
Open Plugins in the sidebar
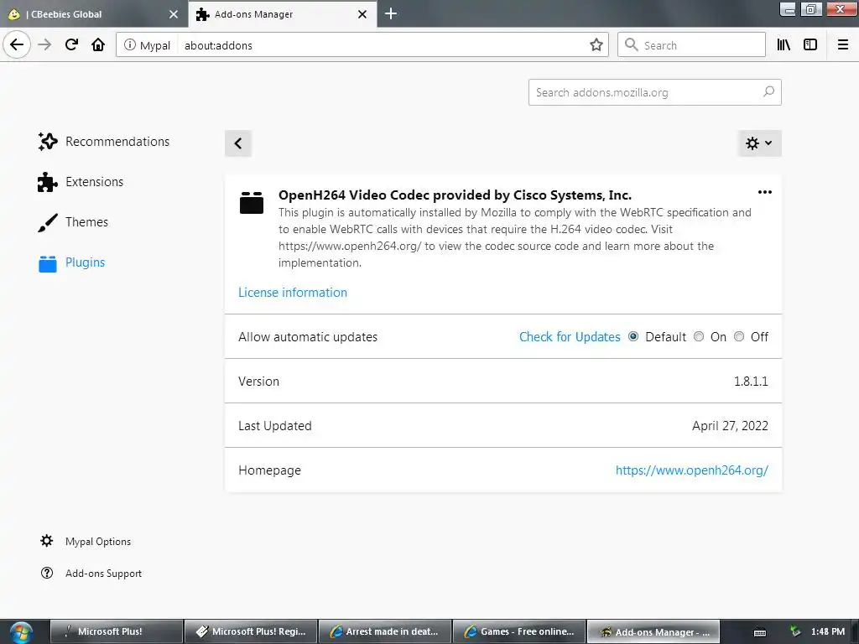(85, 262)
